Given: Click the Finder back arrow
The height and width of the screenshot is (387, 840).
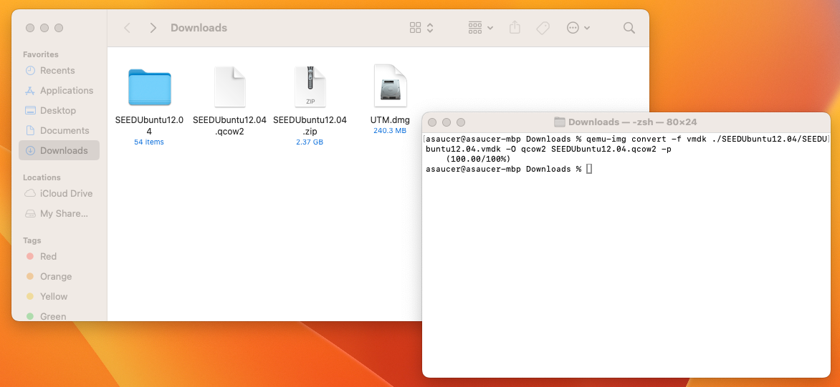Looking at the screenshot, I should point(127,28).
